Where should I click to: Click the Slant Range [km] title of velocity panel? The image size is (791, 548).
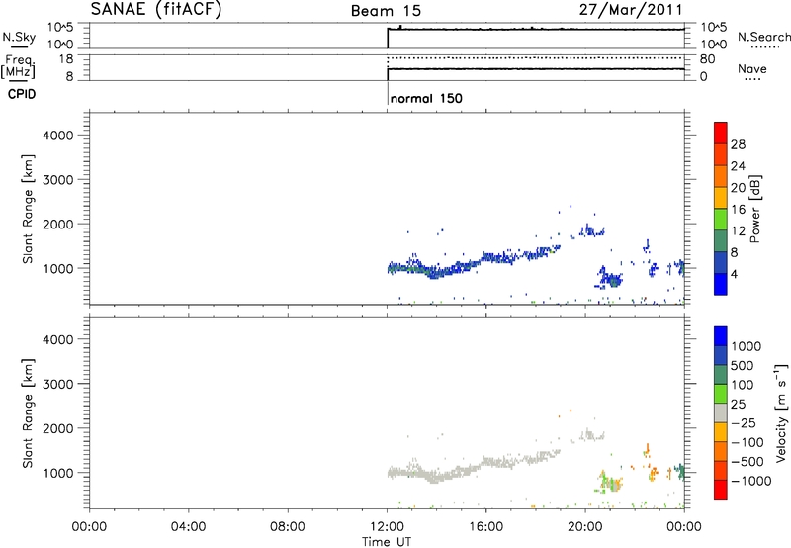pos(28,413)
